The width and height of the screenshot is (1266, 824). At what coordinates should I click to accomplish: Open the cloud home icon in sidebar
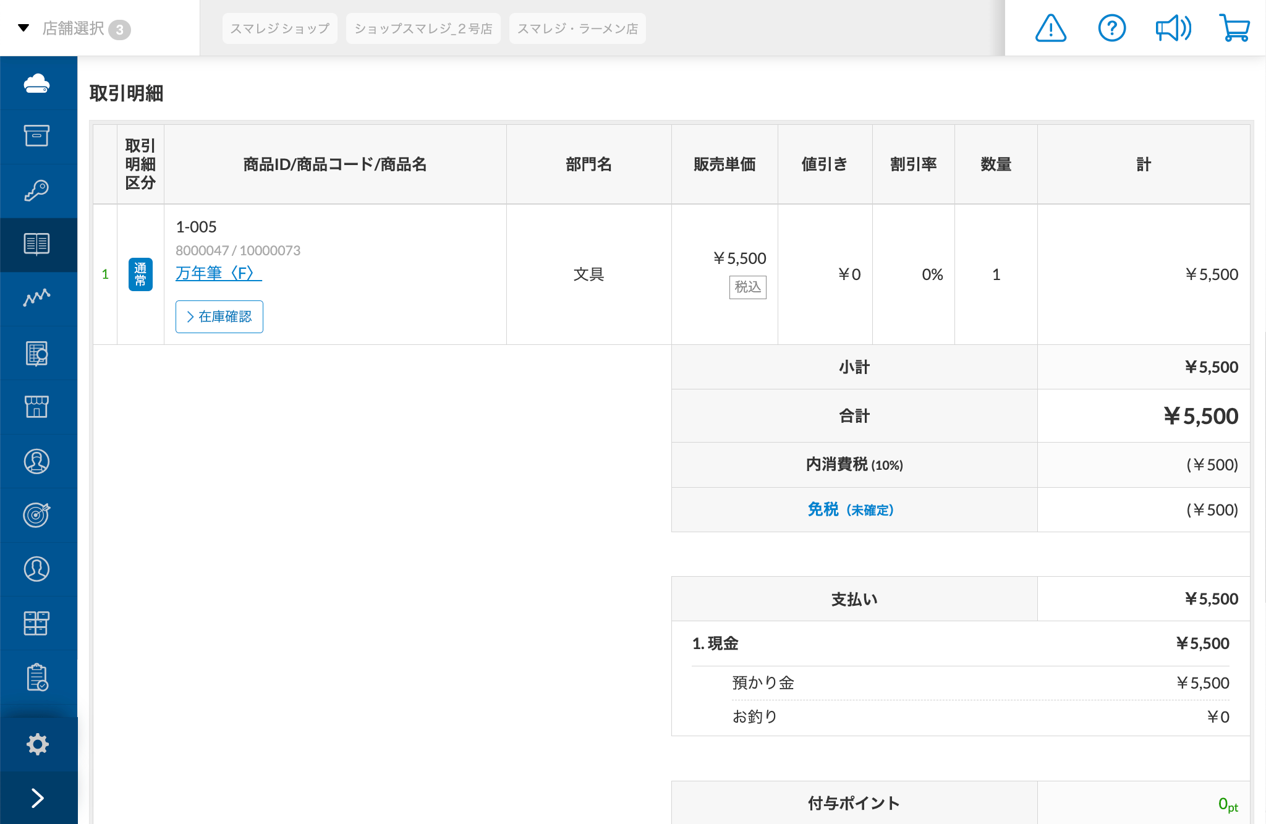tap(37, 83)
